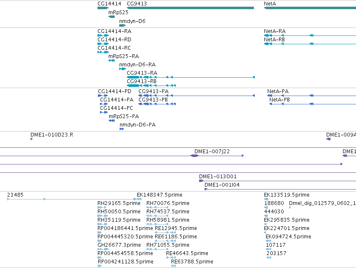Image resolution: width=356 pixels, height=268 pixels.
Task: Click transcript NetA-RA
Action: click(310, 35)
